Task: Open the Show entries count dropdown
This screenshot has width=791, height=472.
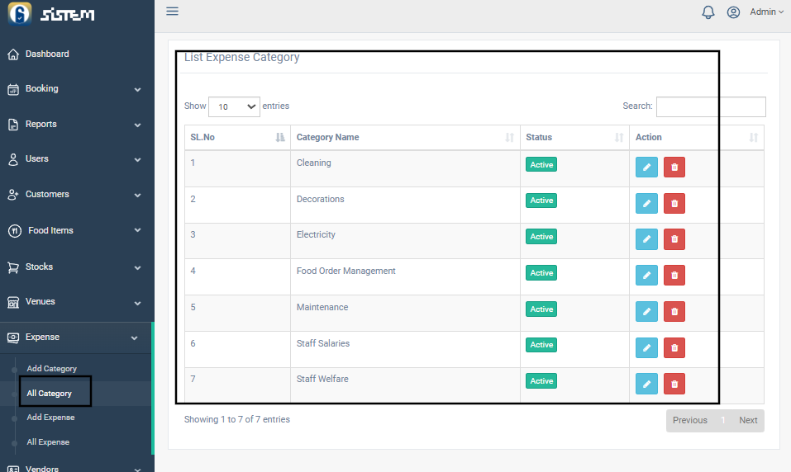Action: pyautogui.click(x=234, y=106)
